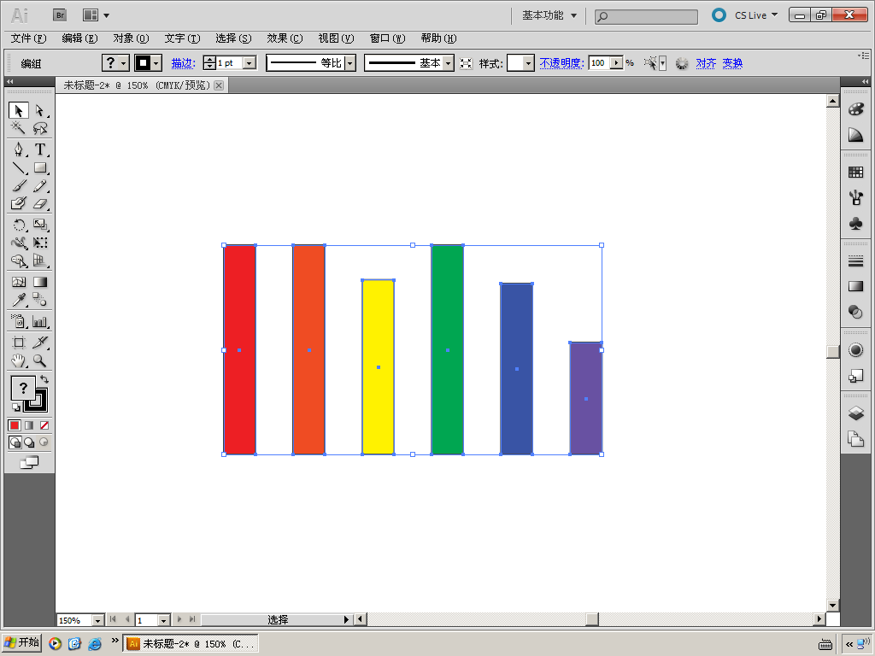The height and width of the screenshot is (656, 875).
Task: Open the stroke weight dropdown (1 pt)
Action: (250, 63)
